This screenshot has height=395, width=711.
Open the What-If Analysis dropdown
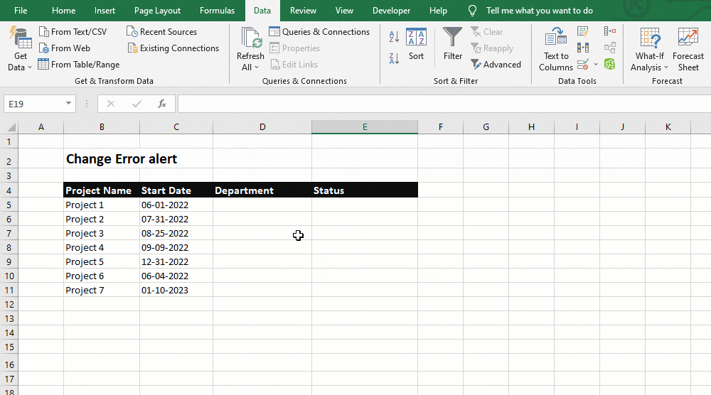pos(649,49)
